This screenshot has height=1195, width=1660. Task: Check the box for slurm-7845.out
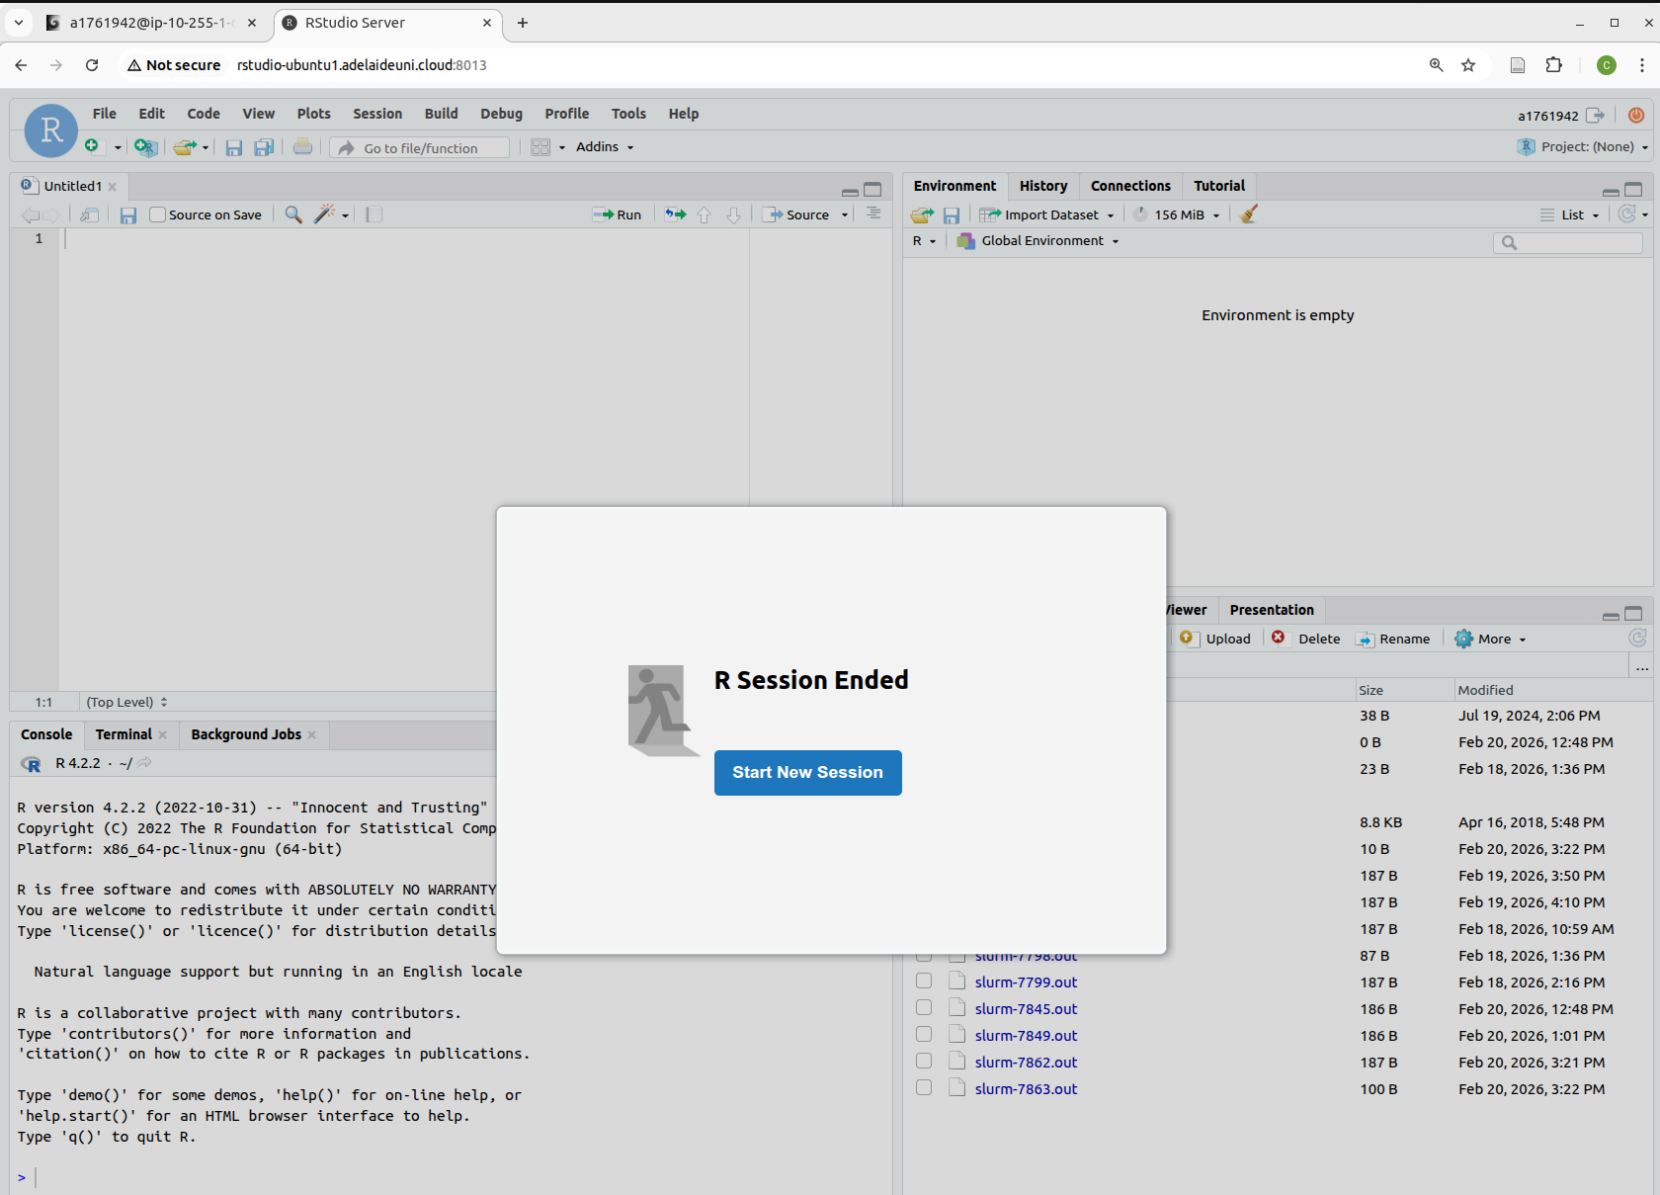pyautogui.click(x=924, y=1007)
